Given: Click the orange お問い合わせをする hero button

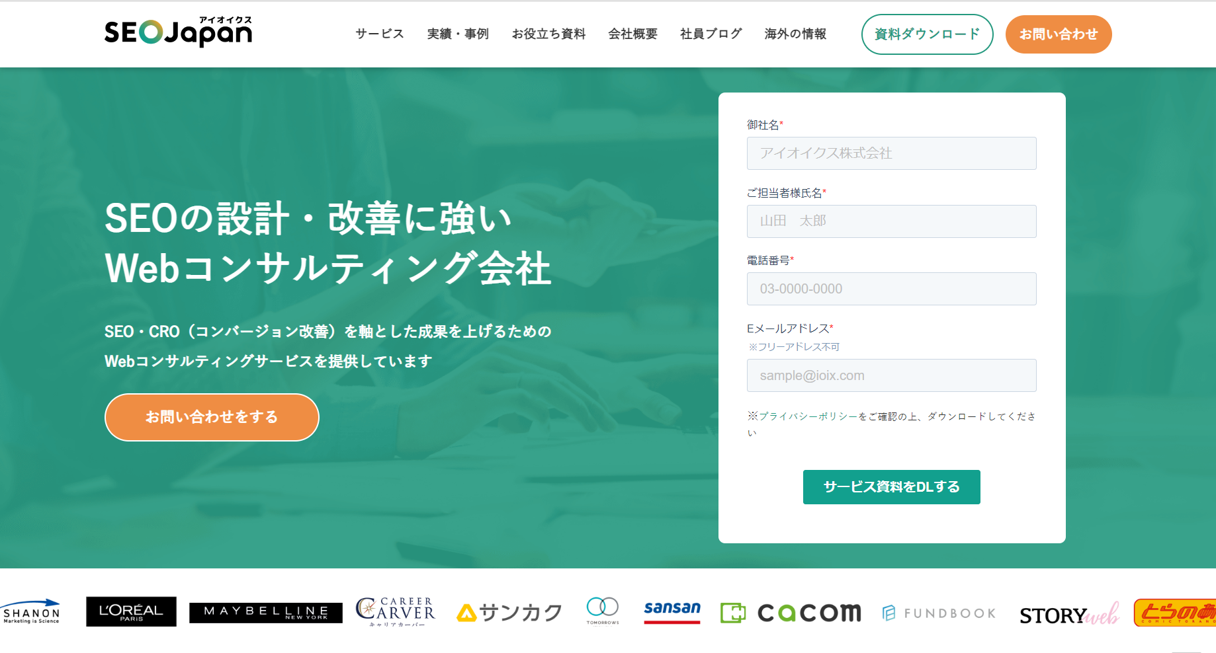Looking at the screenshot, I should [212, 417].
